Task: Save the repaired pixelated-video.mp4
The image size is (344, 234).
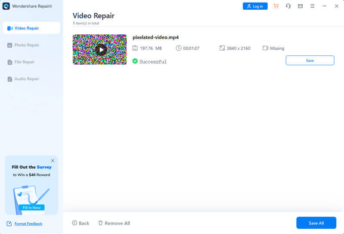Action: (x=310, y=60)
